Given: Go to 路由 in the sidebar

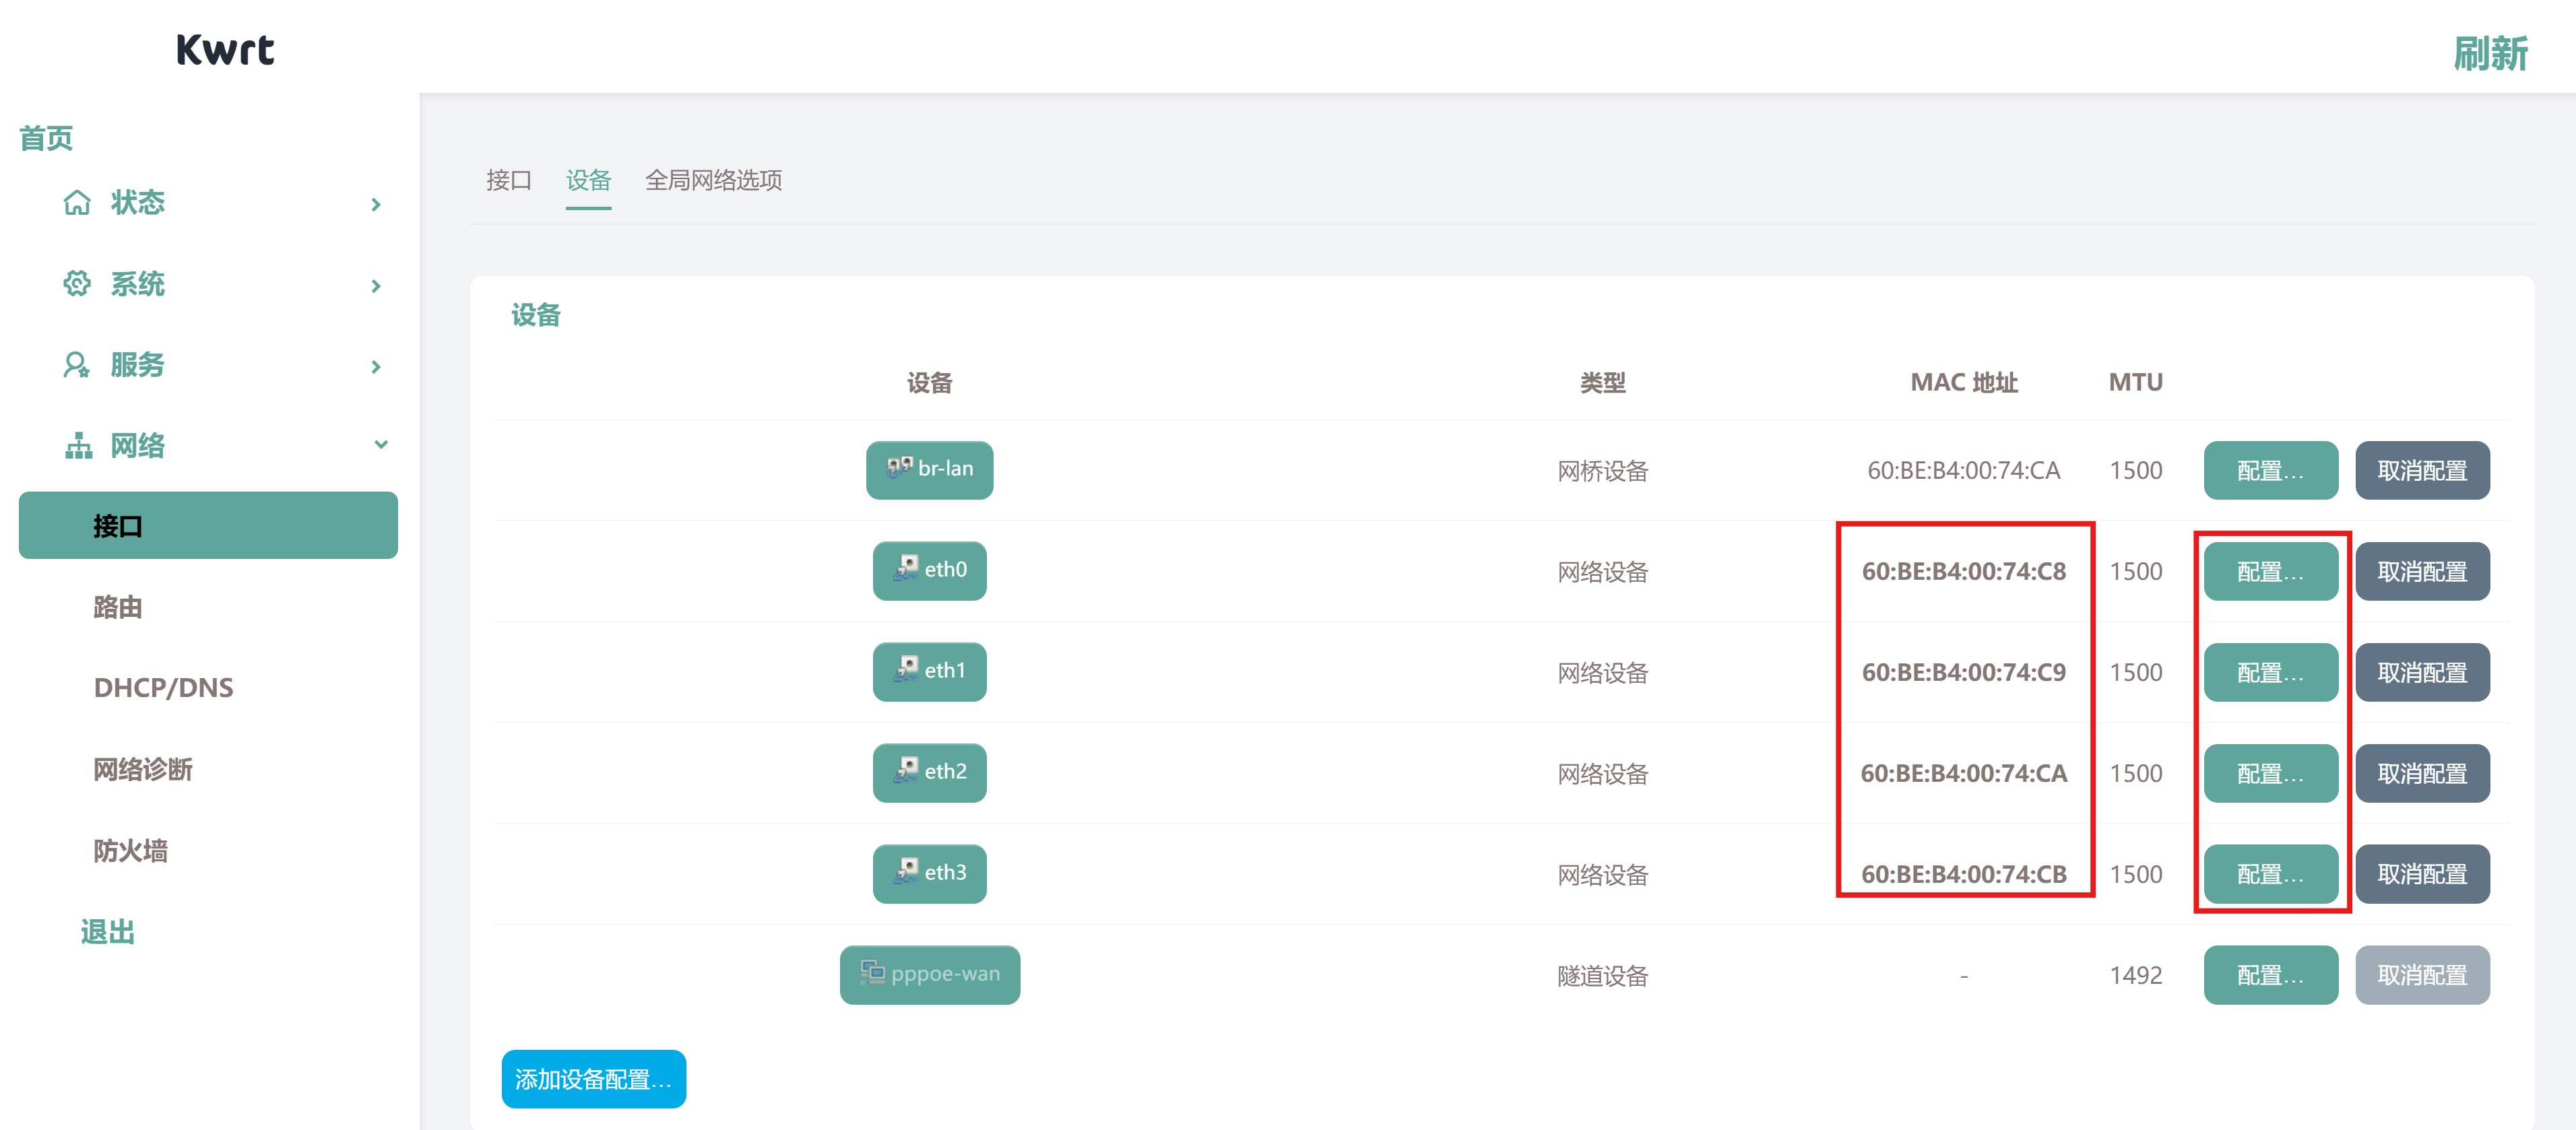Looking at the screenshot, I should 118,607.
